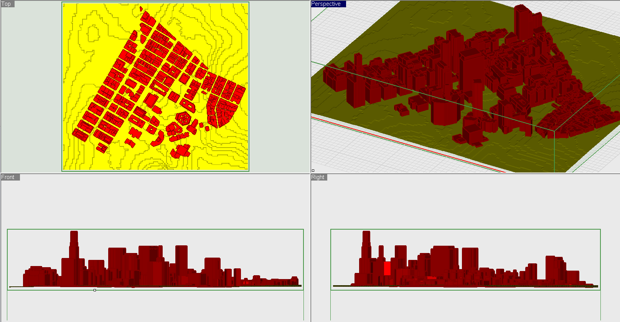The height and width of the screenshot is (322, 620).
Task: Select the Perspective viewport title
Action: [x=328, y=4]
